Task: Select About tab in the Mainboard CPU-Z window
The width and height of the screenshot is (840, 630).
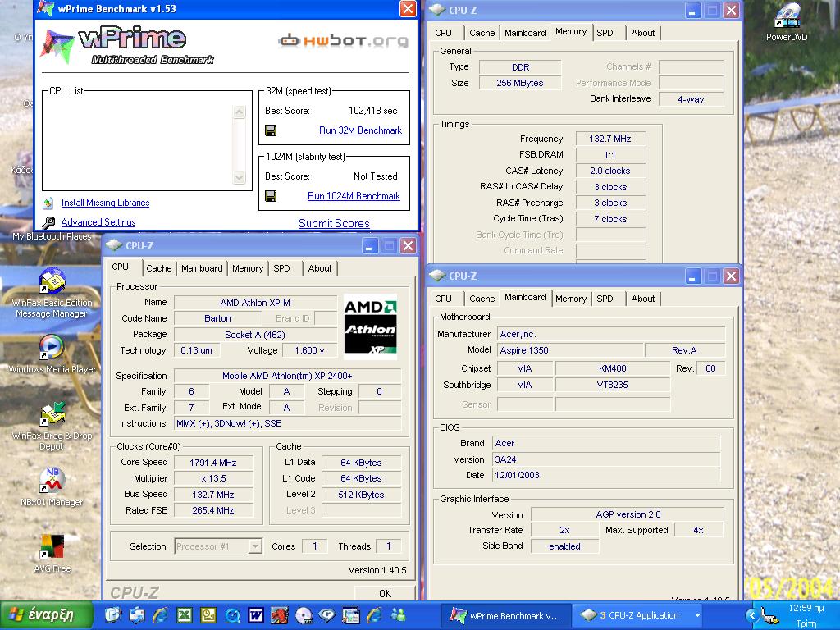Action: (643, 299)
